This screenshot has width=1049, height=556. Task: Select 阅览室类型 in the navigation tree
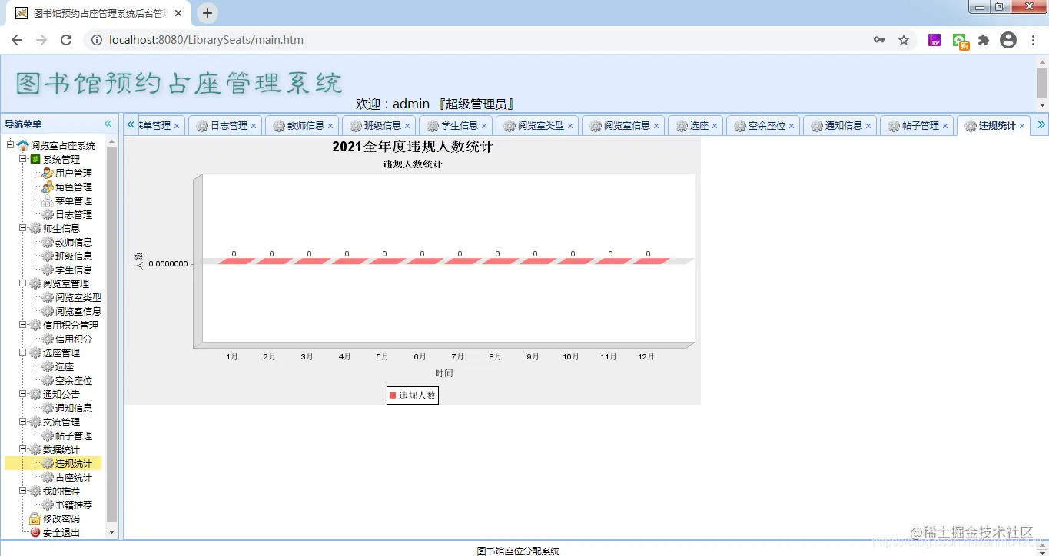(x=78, y=298)
